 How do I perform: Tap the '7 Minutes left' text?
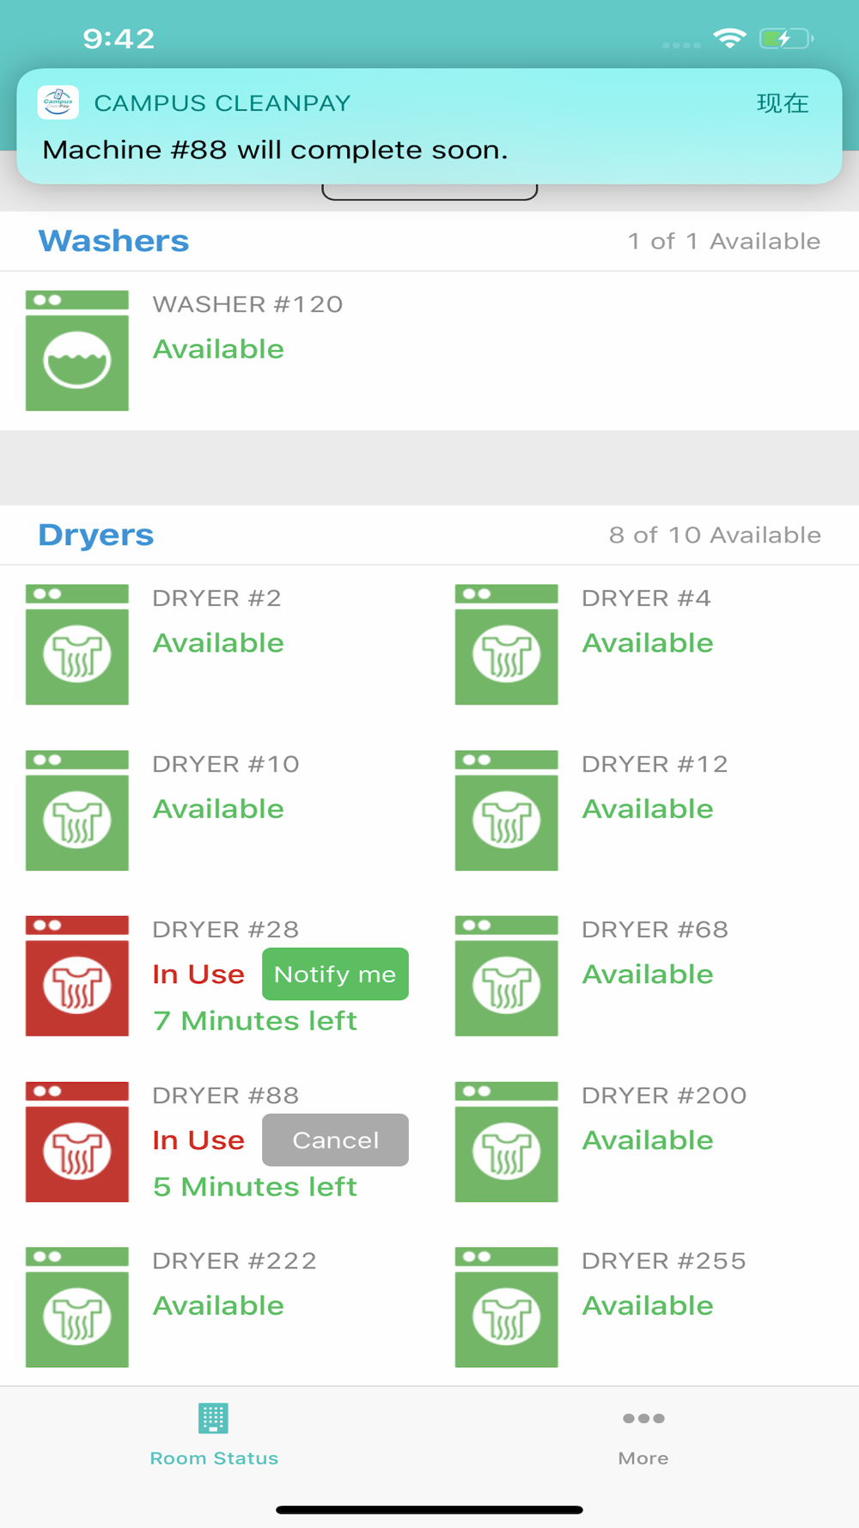pyautogui.click(x=255, y=1021)
